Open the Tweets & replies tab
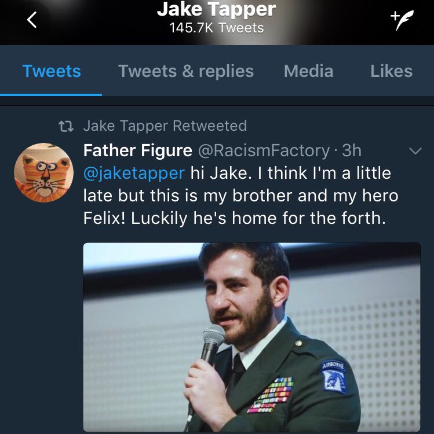The height and width of the screenshot is (434, 434). (x=186, y=71)
